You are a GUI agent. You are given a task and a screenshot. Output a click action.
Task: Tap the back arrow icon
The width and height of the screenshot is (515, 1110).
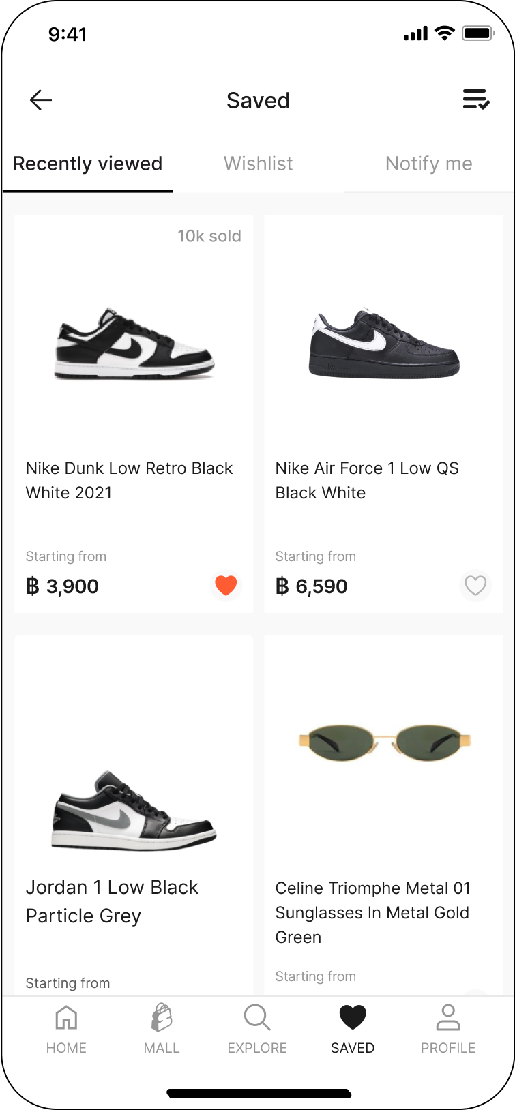click(x=41, y=100)
